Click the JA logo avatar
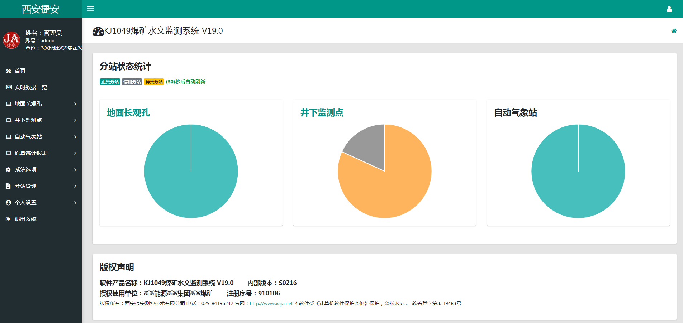The image size is (683, 323). [x=11, y=40]
